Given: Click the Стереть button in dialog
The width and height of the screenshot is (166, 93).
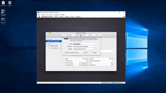Looking at the screenshot, I should click(x=95, y=52).
